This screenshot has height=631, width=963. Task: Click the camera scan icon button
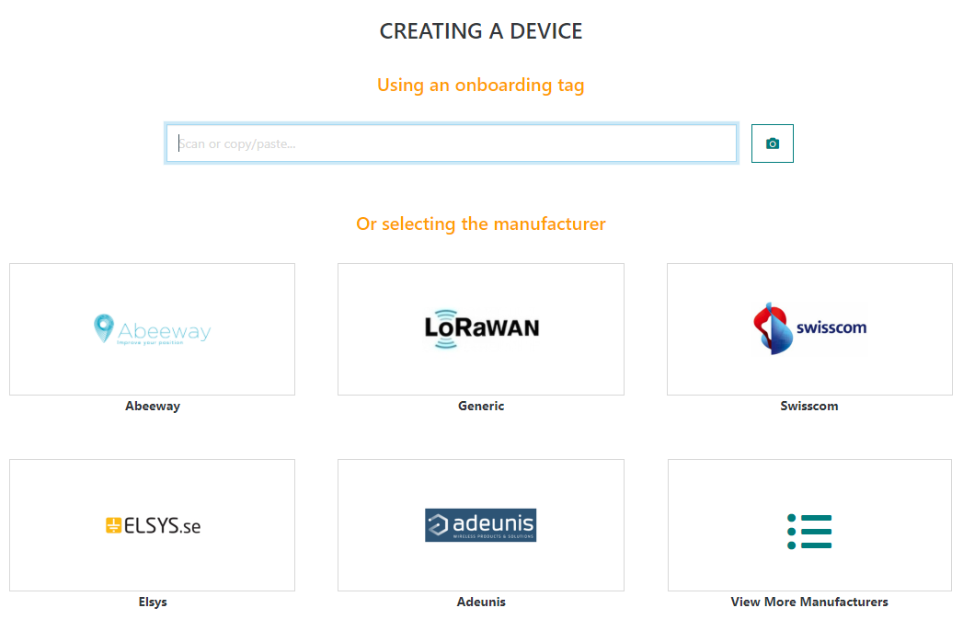click(x=772, y=143)
